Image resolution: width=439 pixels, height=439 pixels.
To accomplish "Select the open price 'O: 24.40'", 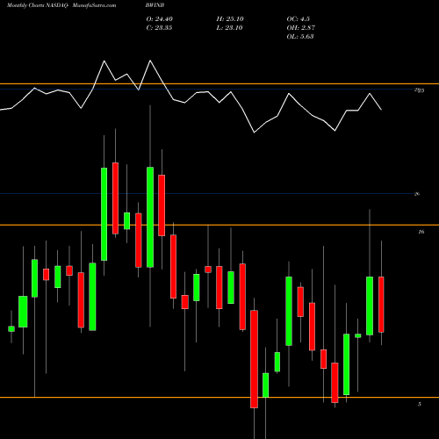I will pos(160,19).
